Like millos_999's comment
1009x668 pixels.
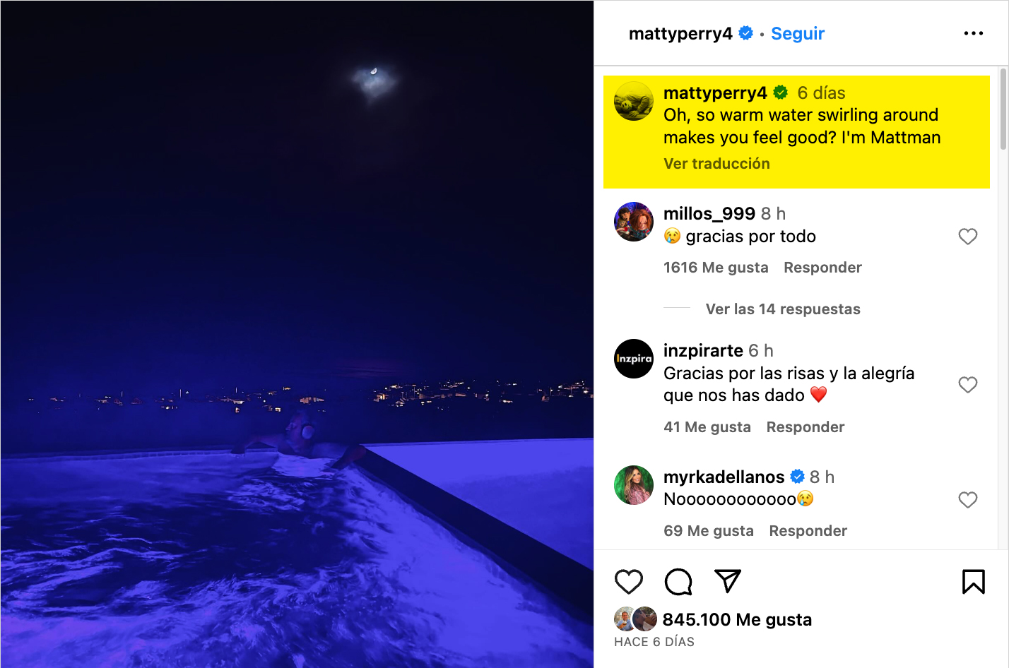[x=967, y=237]
